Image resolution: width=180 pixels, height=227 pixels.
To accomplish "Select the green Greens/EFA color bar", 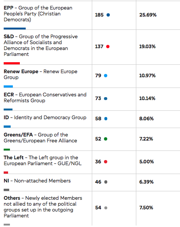I will [x=7, y=149].
